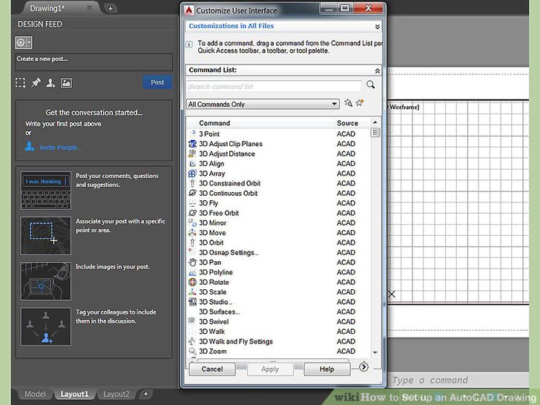
Task: Collapse the Command List section
Action: (378, 70)
